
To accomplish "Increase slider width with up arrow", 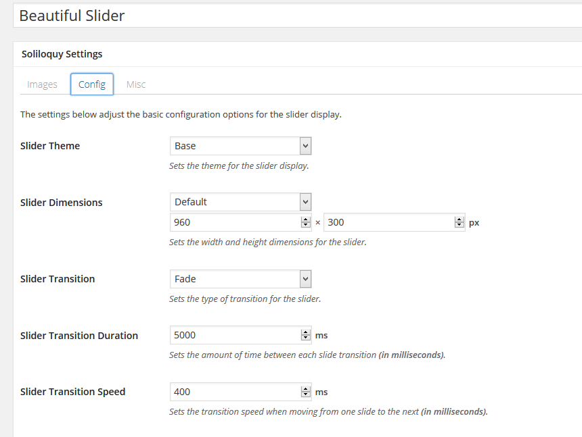I will (305, 220).
